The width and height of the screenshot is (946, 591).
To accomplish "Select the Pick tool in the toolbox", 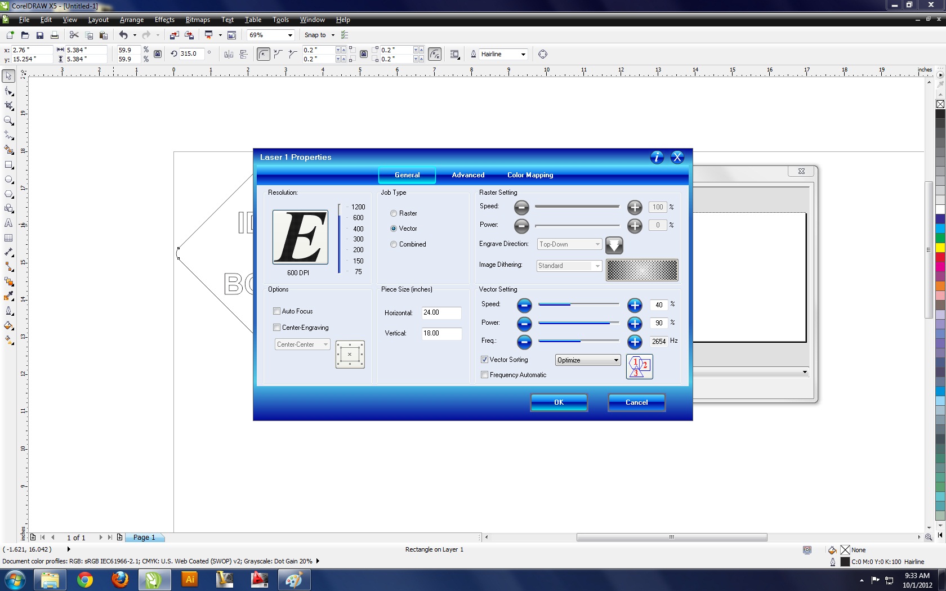I will (8, 76).
